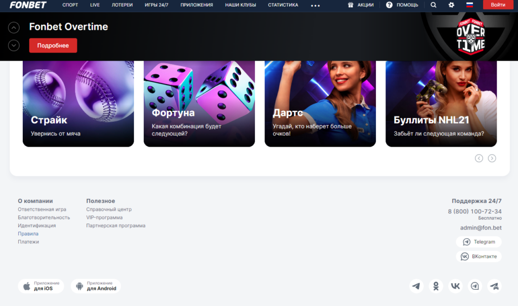Open Правила link

[x=28, y=234]
